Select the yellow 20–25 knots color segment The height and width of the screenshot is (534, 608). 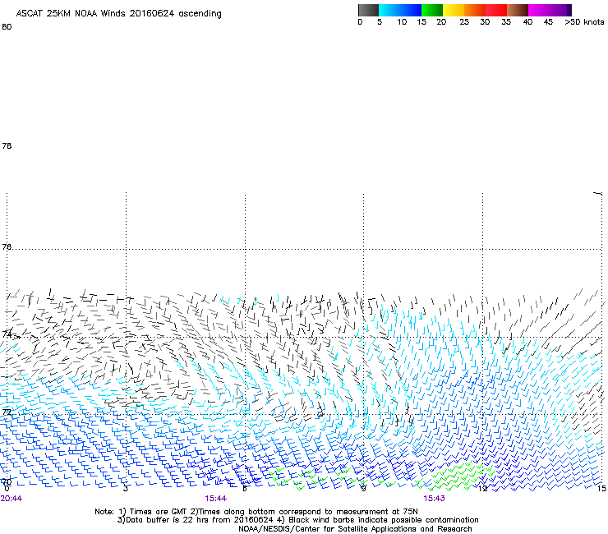(454, 10)
